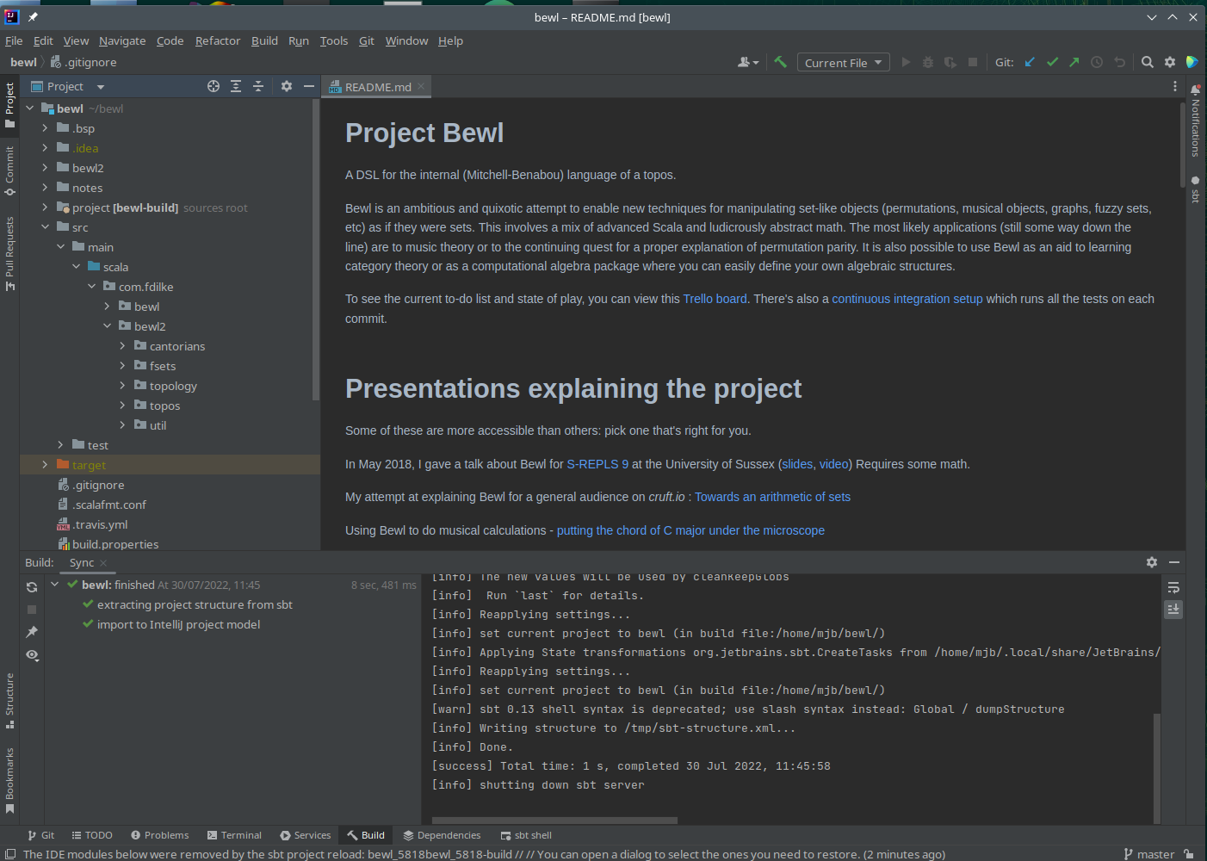Follow the continuous integration setup link

907,299
